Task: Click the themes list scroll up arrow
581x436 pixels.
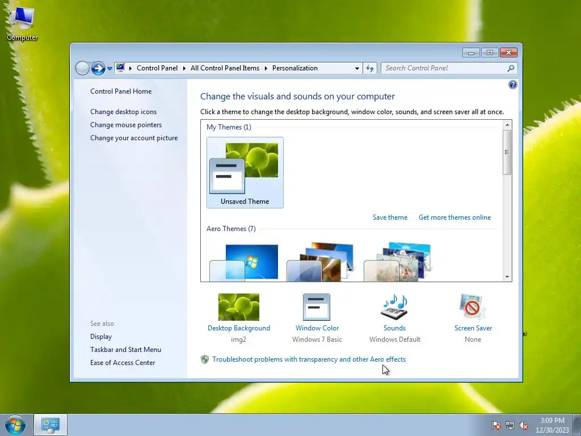Action: [x=507, y=125]
